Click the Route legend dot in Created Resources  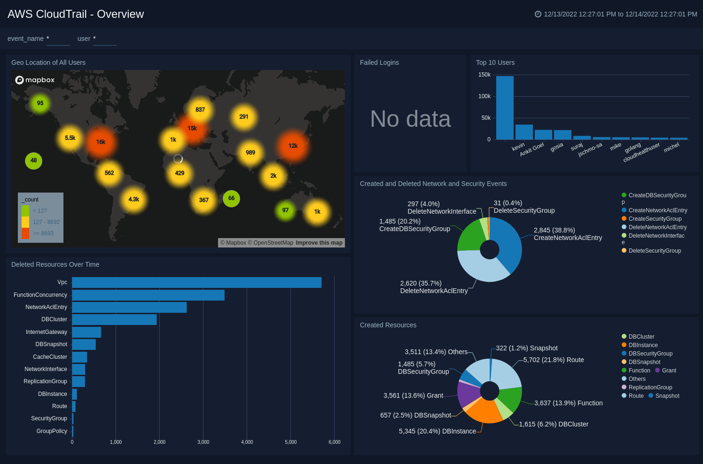pos(624,396)
